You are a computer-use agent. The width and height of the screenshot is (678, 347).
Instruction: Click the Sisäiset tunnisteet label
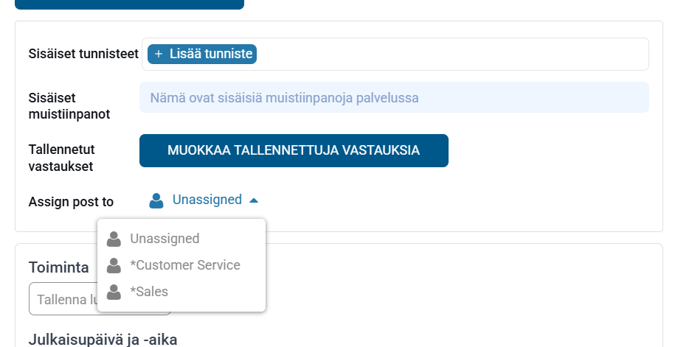(83, 54)
